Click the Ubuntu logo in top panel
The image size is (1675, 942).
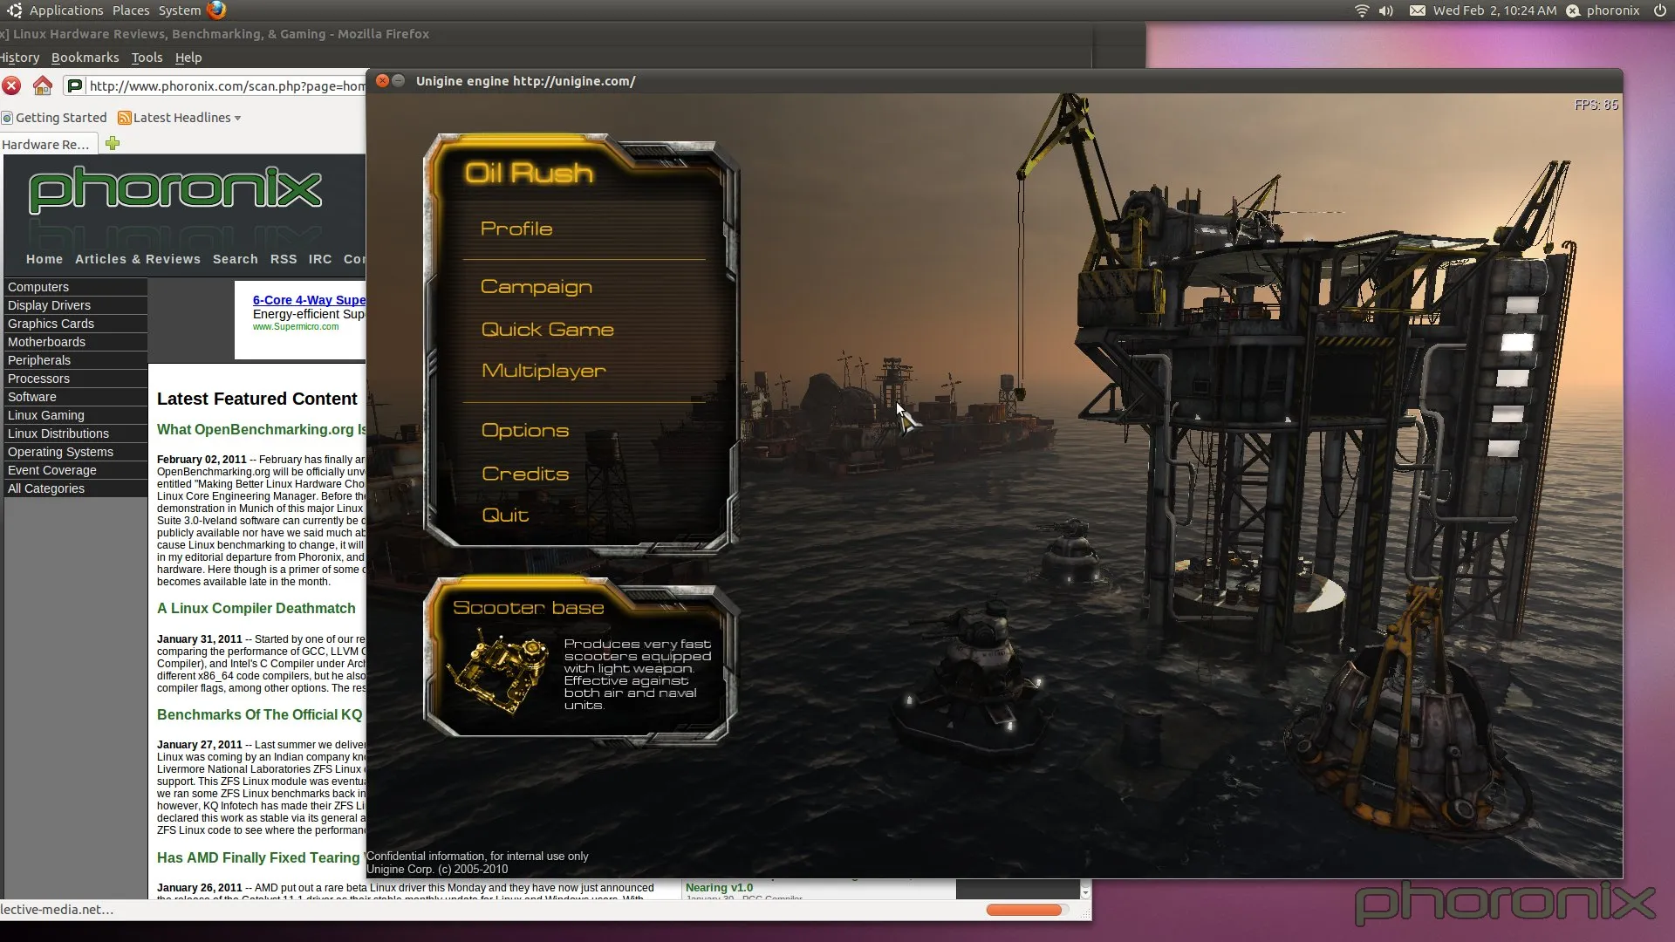click(x=14, y=10)
